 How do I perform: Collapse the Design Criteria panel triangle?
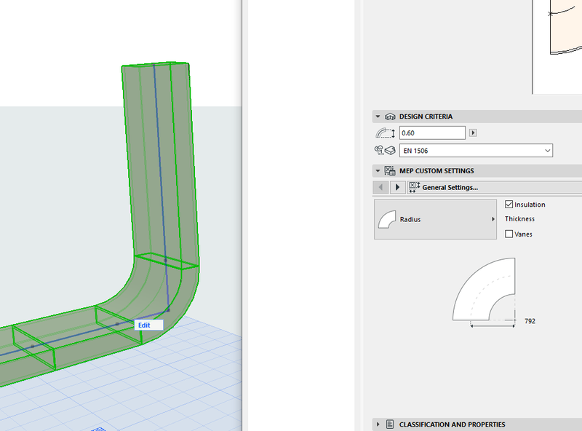[377, 116]
